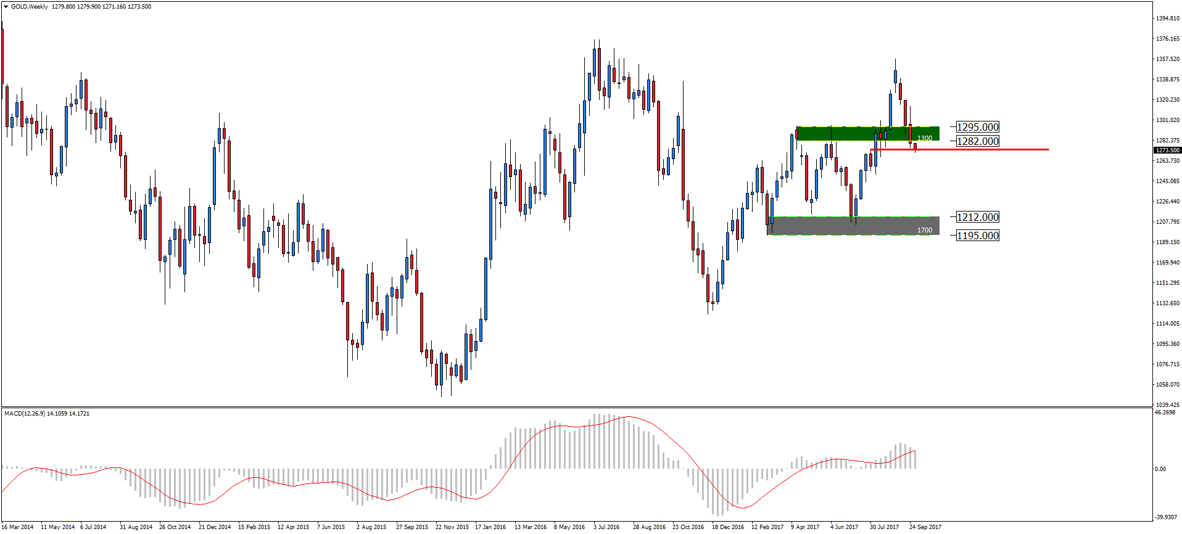Click the 31 Aug 2014 date label
Screen dimensions: 1182x534
pyautogui.click(x=136, y=527)
